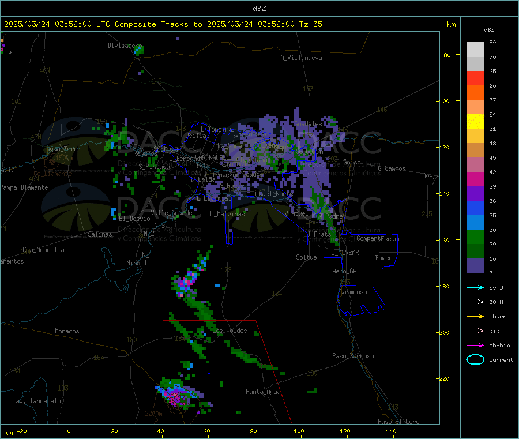Click the 140 km bottom axis label
Image resolution: width=519 pixels, height=439 pixels.
[391, 431]
